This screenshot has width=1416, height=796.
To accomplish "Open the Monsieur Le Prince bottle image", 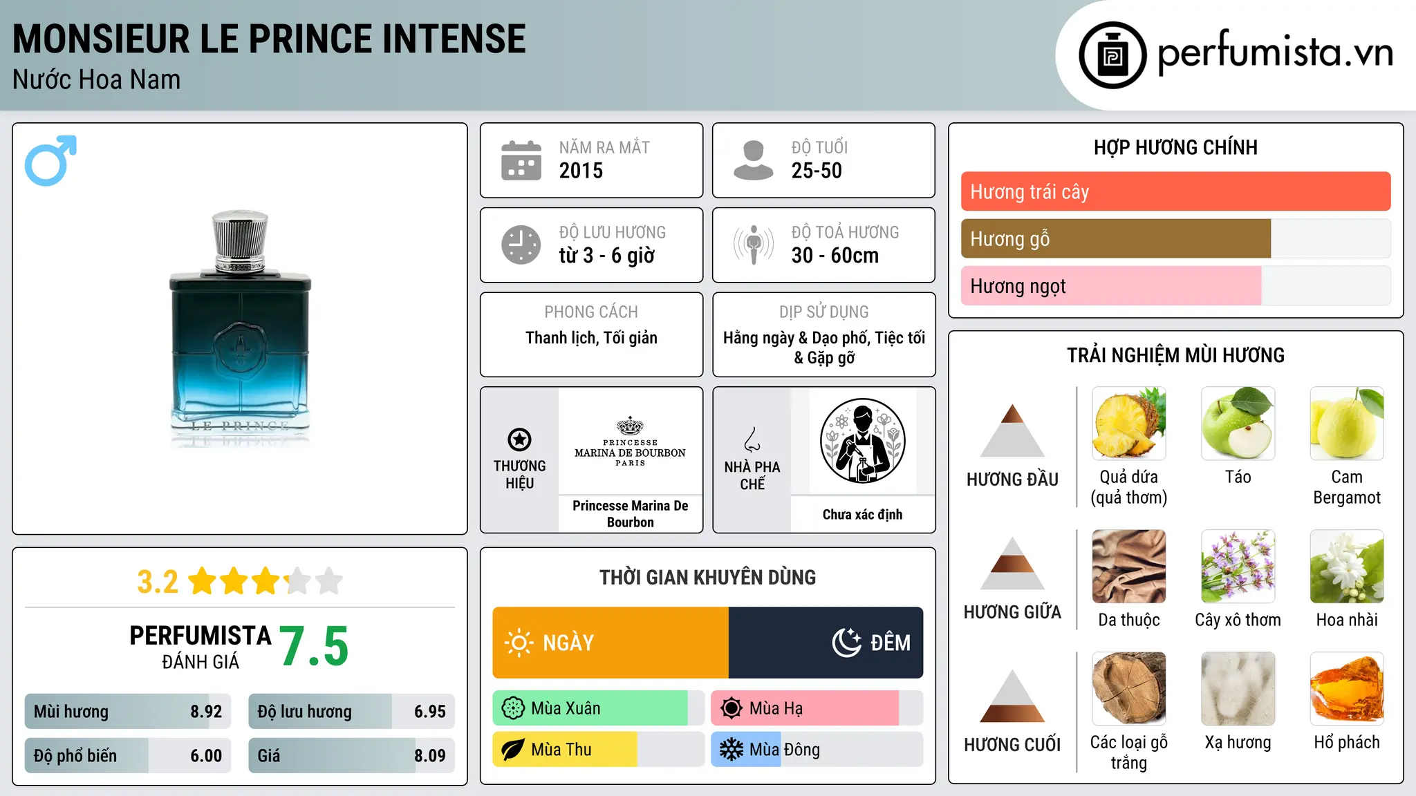I will tap(240, 329).
